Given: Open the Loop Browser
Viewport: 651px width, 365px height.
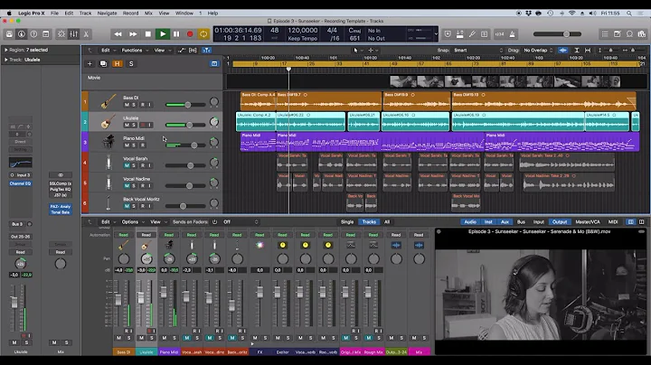Looking at the screenshot, I should tap(630, 34).
